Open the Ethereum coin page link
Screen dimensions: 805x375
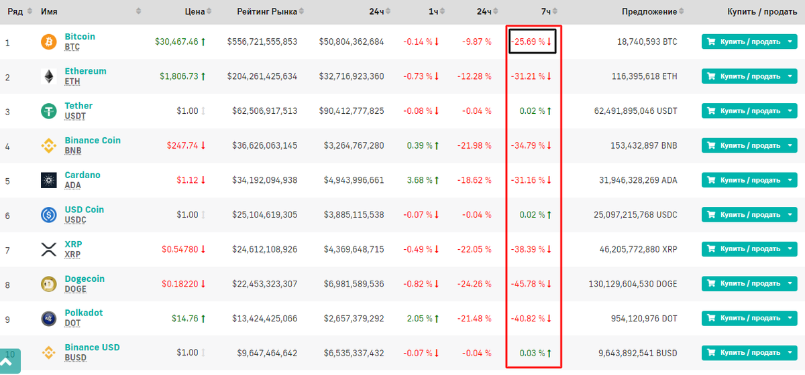pyautogui.click(x=85, y=71)
